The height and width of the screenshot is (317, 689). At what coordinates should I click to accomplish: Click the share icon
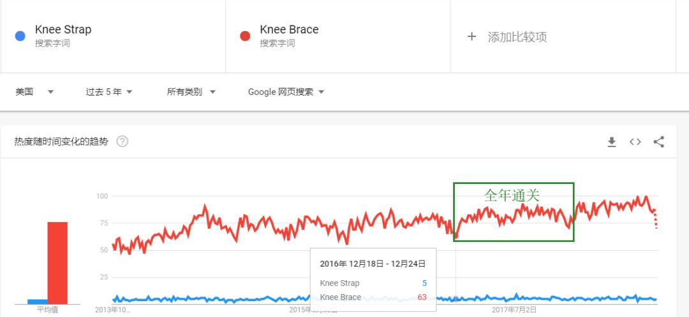(x=658, y=141)
